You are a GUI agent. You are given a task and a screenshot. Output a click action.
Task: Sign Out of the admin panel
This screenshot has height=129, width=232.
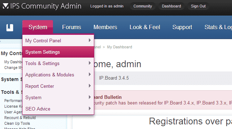198,6
